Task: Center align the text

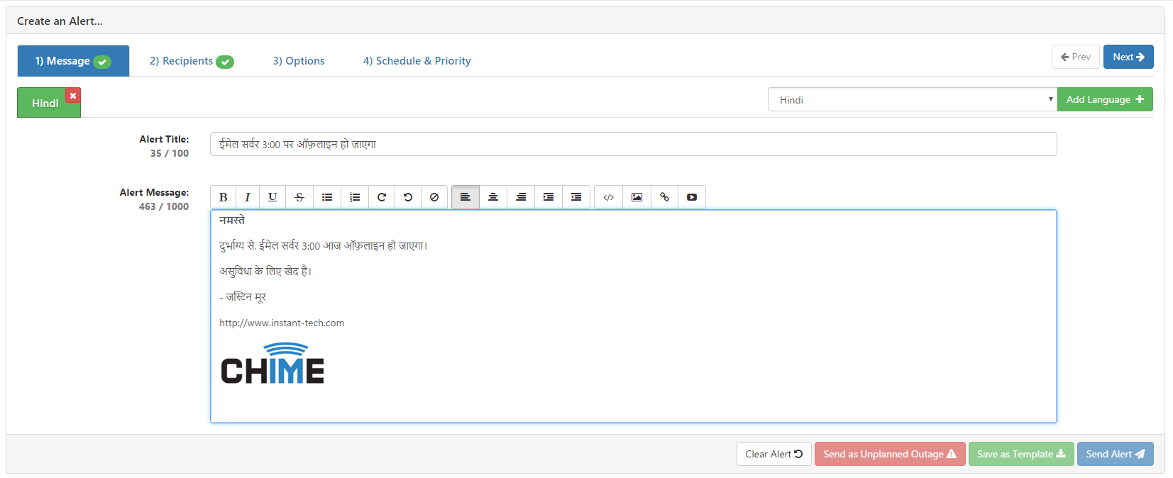Action: coord(493,197)
